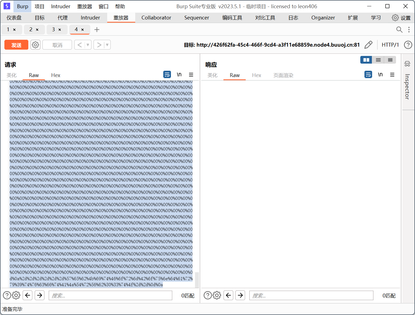The height and width of the screenshot is (315, 415).
Task: Open response search settings gear
Action: point(217,295)
